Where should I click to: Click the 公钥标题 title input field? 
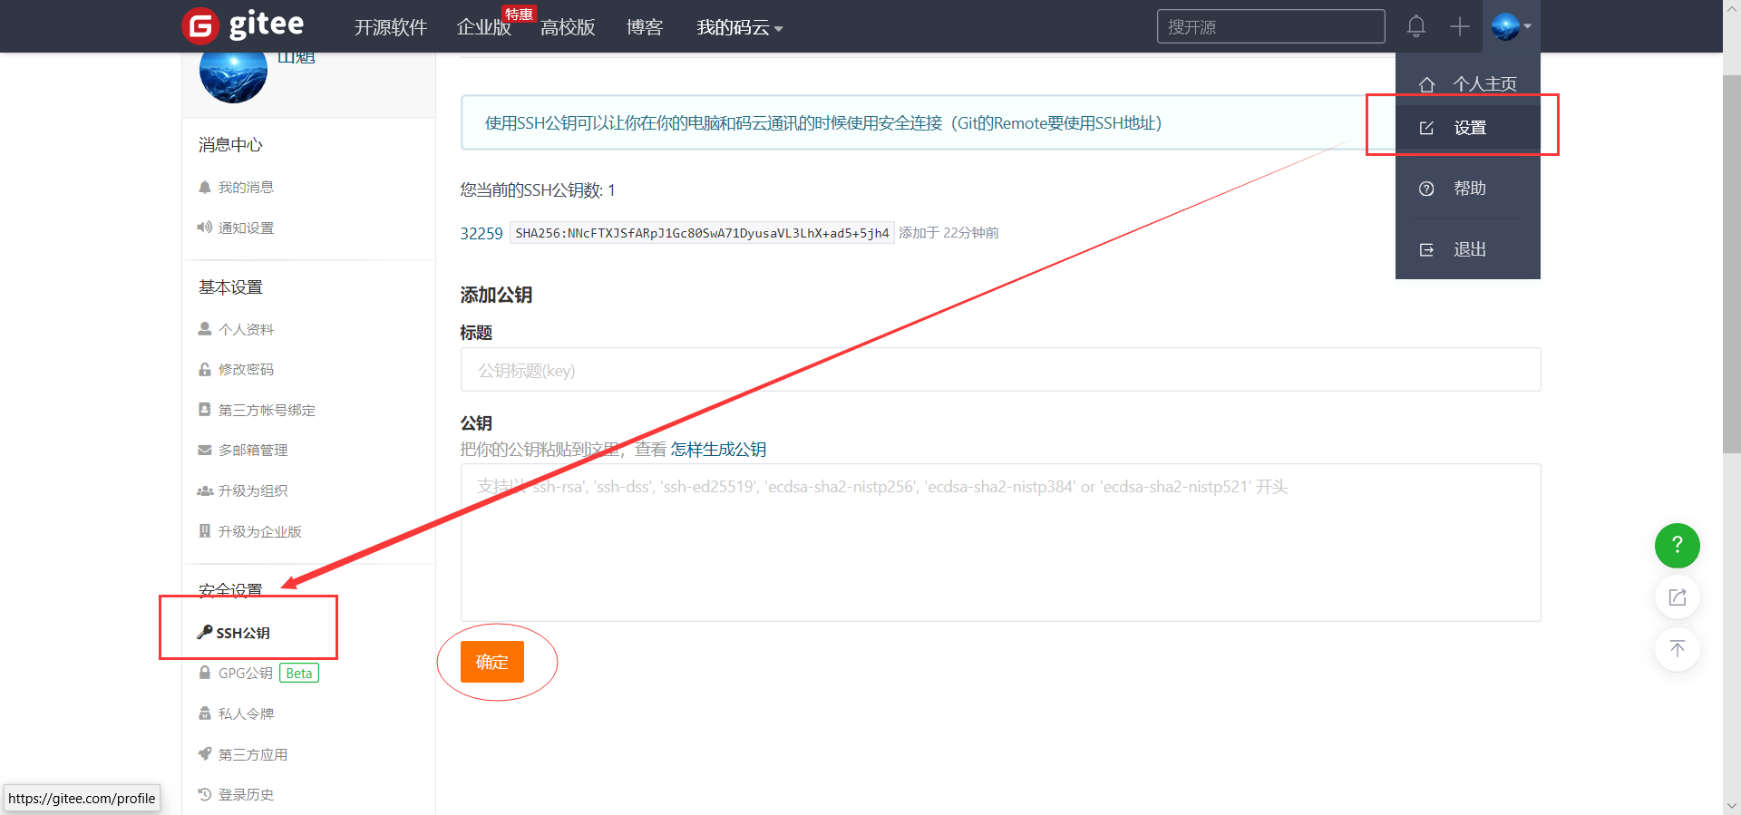click(x=1000, y=370)
